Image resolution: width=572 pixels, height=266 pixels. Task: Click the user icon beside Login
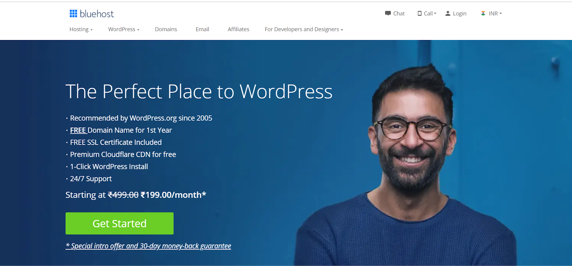tap(448, 14)
